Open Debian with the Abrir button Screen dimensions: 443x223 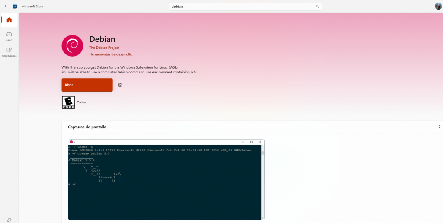[x=87, y=85]
